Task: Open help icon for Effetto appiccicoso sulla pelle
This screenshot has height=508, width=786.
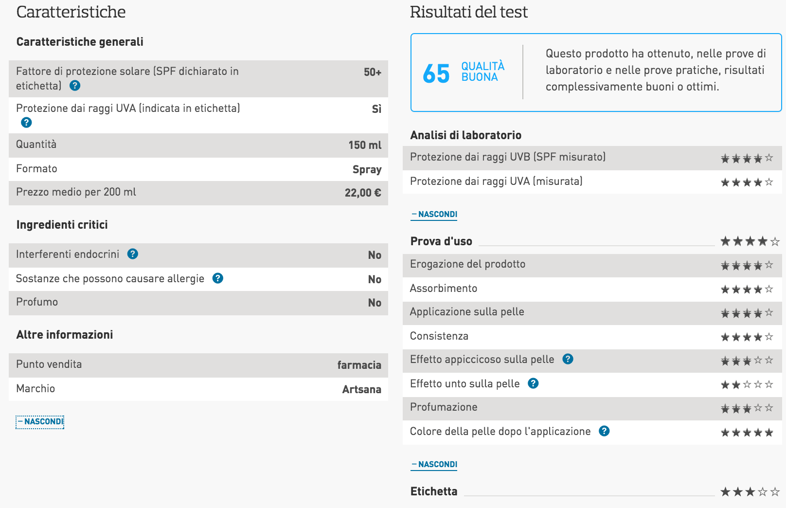Action: coord(568,359)
